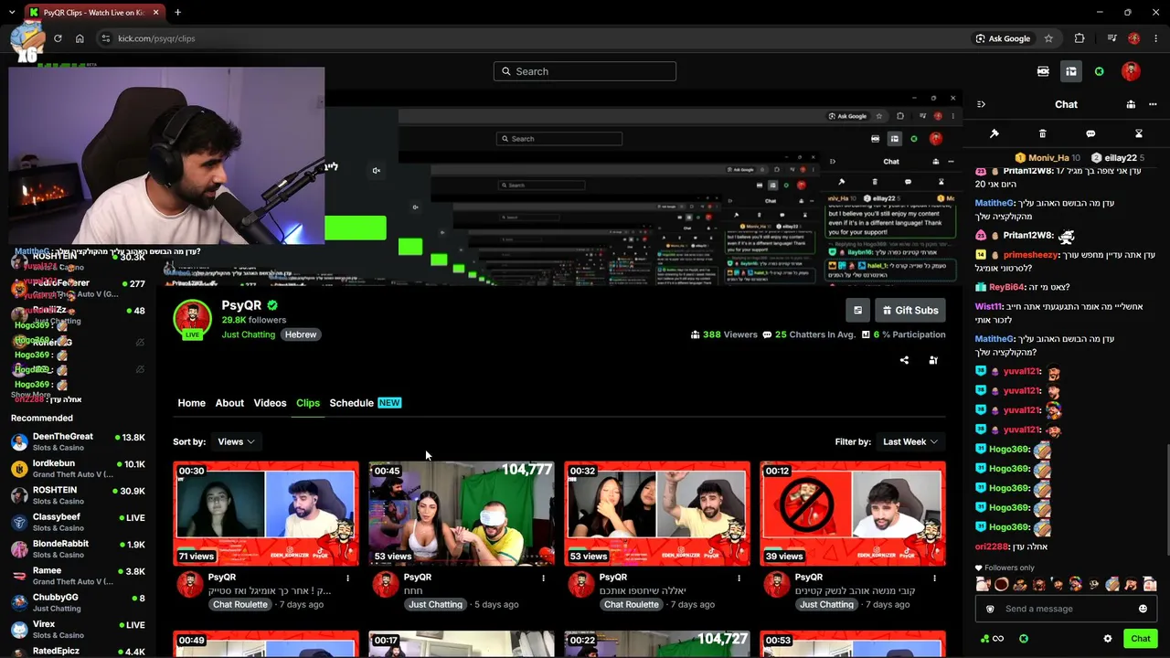Click the user tools icon beside share
Viewport: 1170px width, 658px height.
[933, 360]
